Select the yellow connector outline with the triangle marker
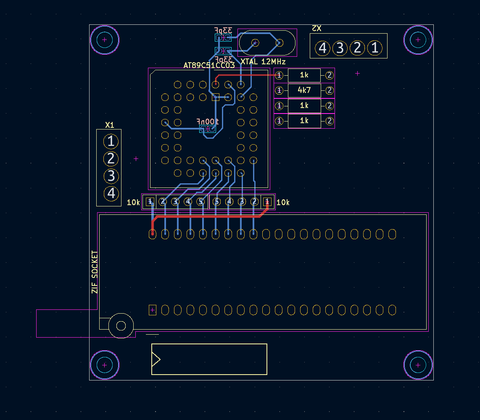 point(209,359)
